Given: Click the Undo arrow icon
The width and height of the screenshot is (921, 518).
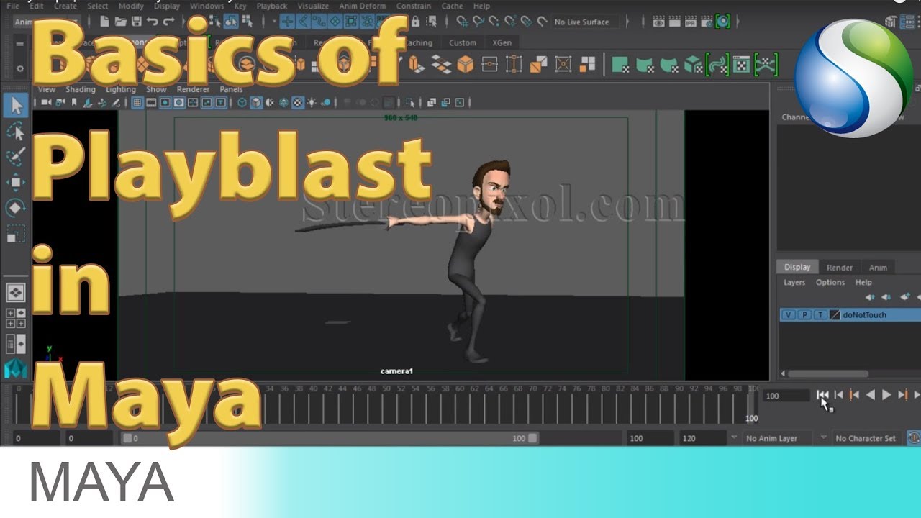Looking at the screenshot, I should 153,22.
